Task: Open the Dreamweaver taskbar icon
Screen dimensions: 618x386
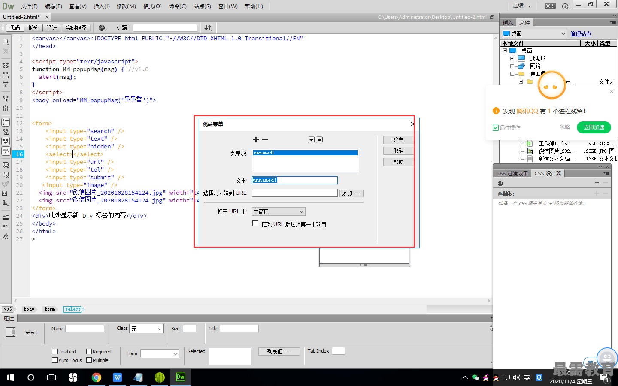Action: 181,377
